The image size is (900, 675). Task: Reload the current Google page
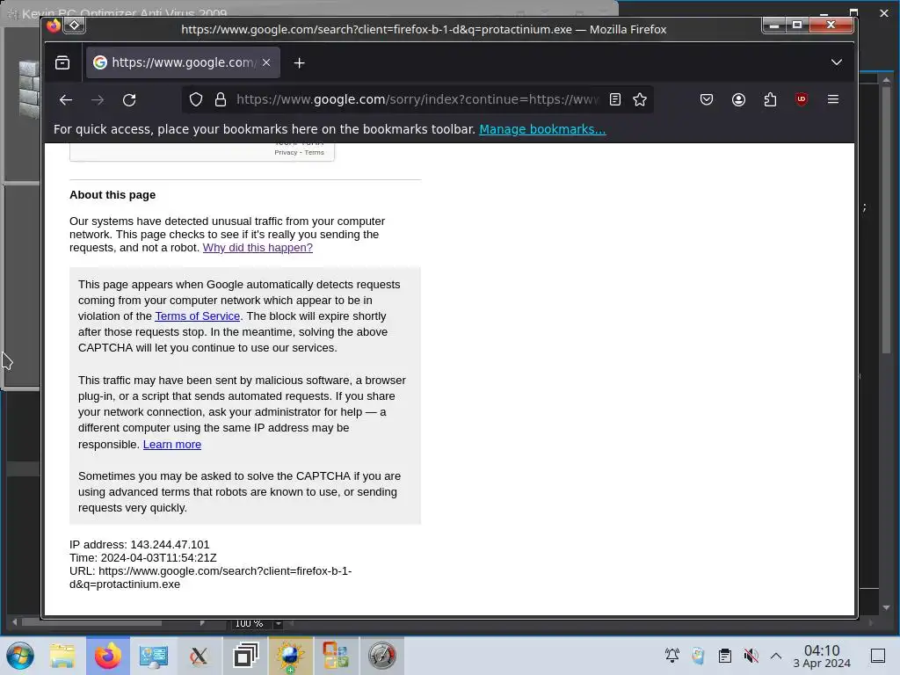[x=129, y=100]
